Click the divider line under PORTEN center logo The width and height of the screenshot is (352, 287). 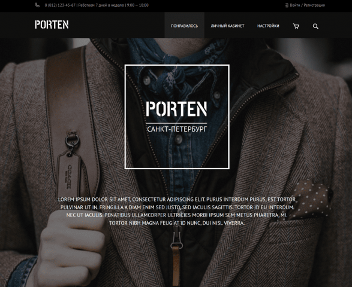tap(177, 123)
